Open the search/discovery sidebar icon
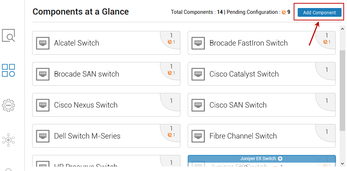347x171 pixels. 8,35
